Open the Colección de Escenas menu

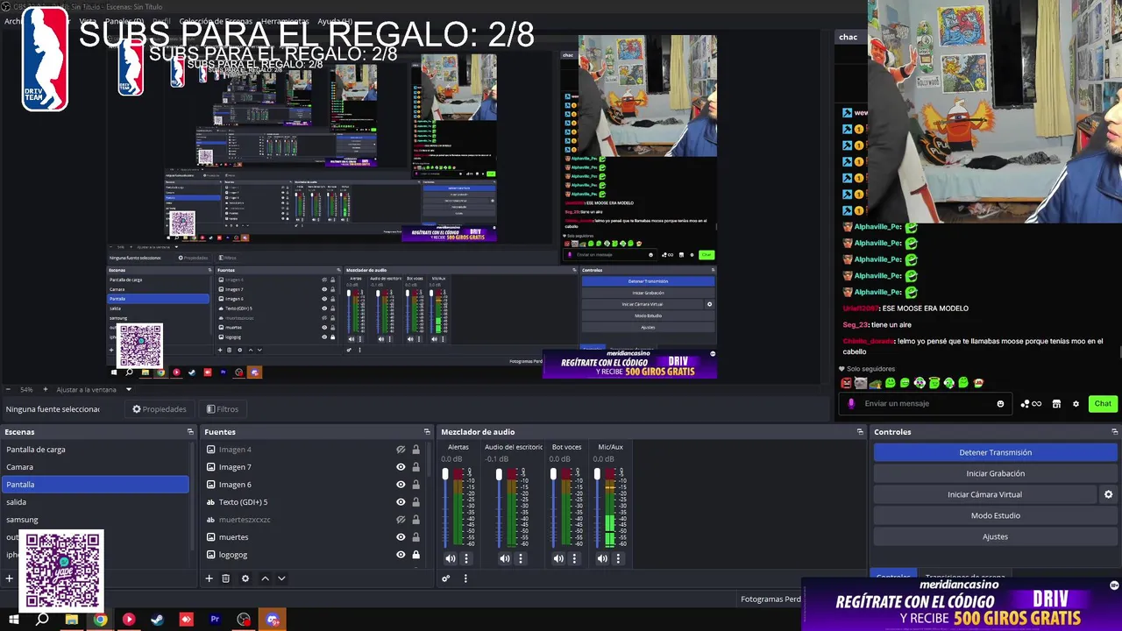pos(216,21)
